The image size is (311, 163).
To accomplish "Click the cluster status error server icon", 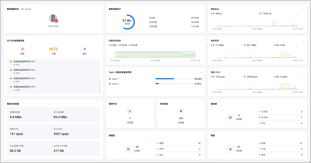I will tap(53, 19).
